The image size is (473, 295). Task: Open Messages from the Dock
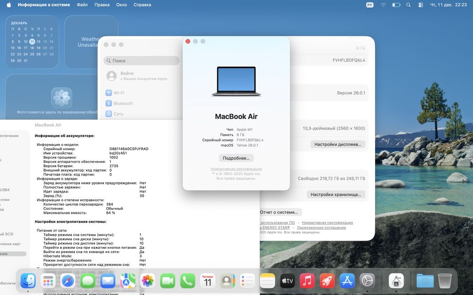coord(88,281)
